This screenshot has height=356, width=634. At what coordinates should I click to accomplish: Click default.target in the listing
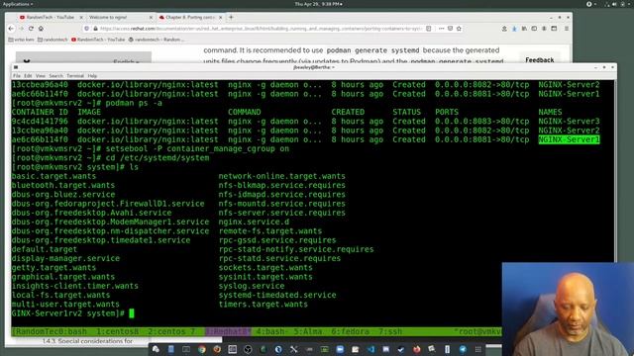coord(44,249)
